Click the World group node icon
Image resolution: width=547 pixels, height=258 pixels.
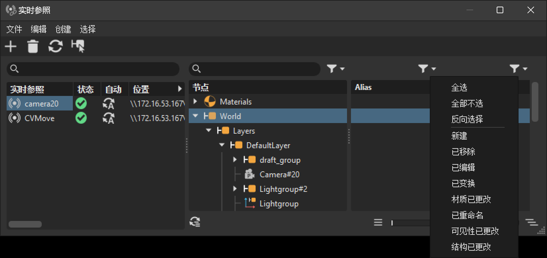pyautogui.click(x=210, y=116)
